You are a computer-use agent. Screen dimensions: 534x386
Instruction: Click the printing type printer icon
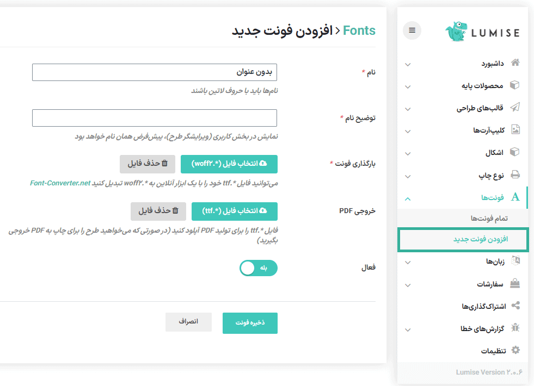(x=515, y=175)
